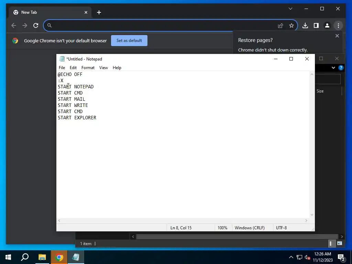The height and width of the screenshot is (264, 352).
Task: Show hidden system tray icons
Action: (291, 257)
